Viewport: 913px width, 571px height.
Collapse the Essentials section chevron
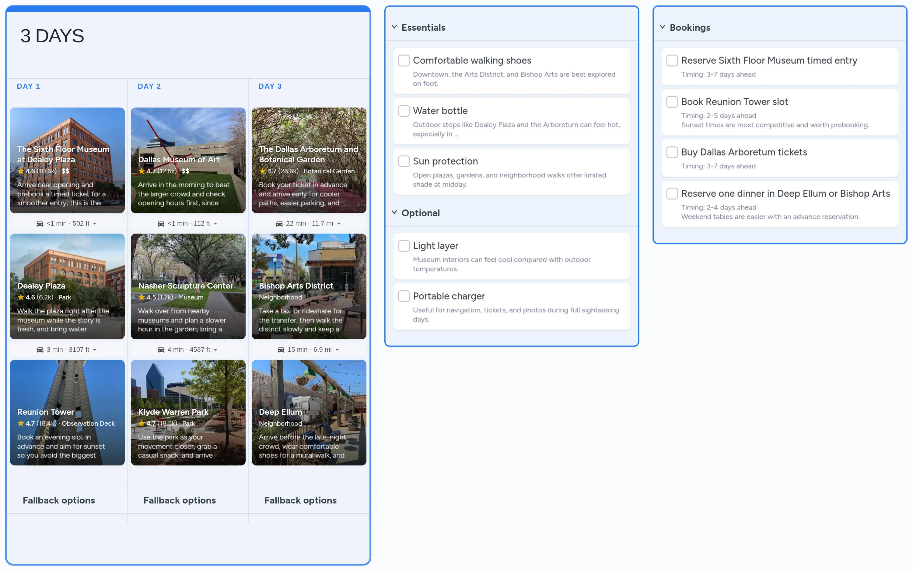pos(394,27)
